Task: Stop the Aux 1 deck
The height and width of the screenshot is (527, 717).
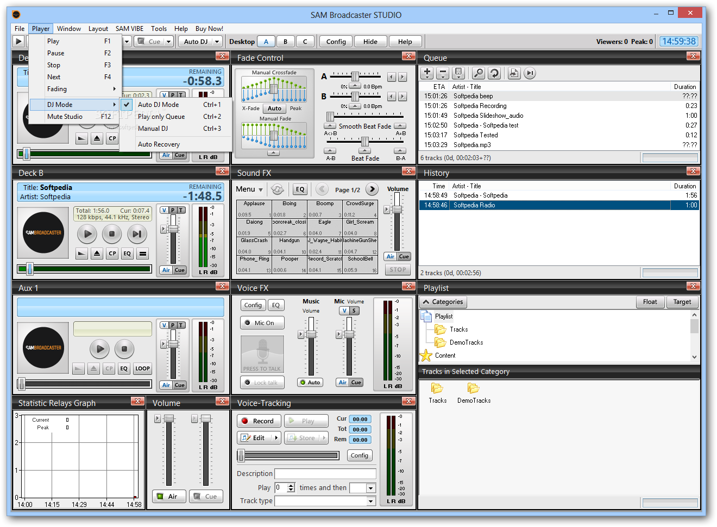Action: pyautogui.click(x=124, y=349)
